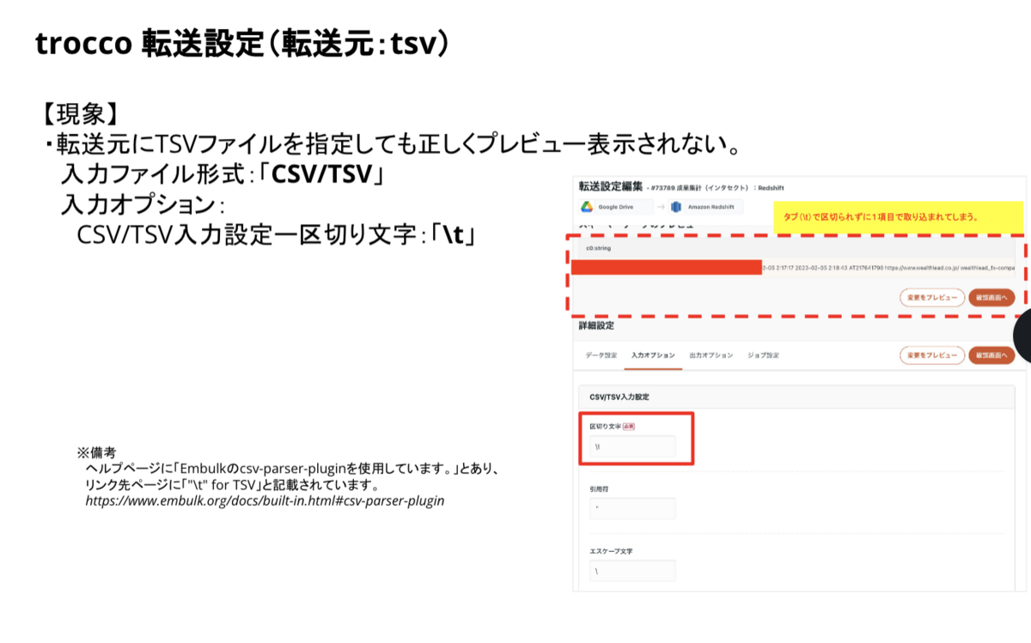
Task: Focus the 区切り文字 input field
Action: click(632, 446)
